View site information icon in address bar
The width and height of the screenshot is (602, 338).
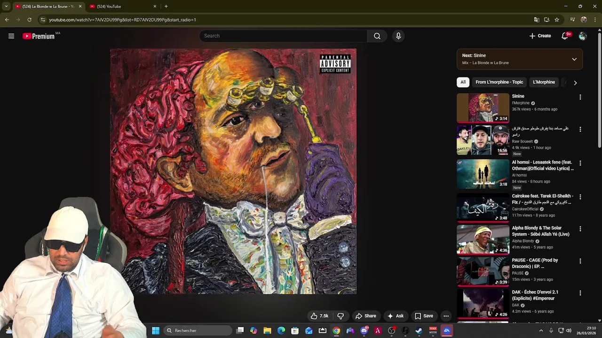[x=43, y=20]
